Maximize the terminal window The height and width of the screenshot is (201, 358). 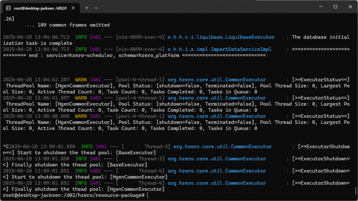pyautogui.click(x=335, y=7)
